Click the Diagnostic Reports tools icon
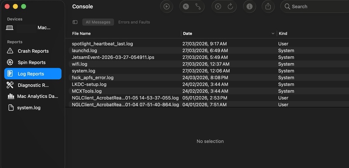The image size is (349, 168). pyautogui.click(x=10, y=85)
